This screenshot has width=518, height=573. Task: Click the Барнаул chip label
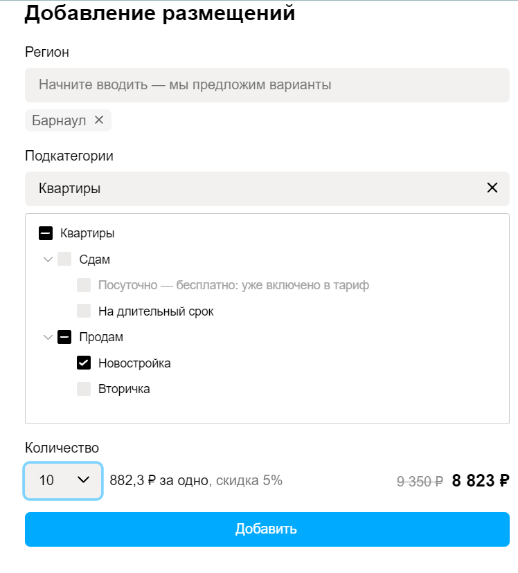(59, 120)
